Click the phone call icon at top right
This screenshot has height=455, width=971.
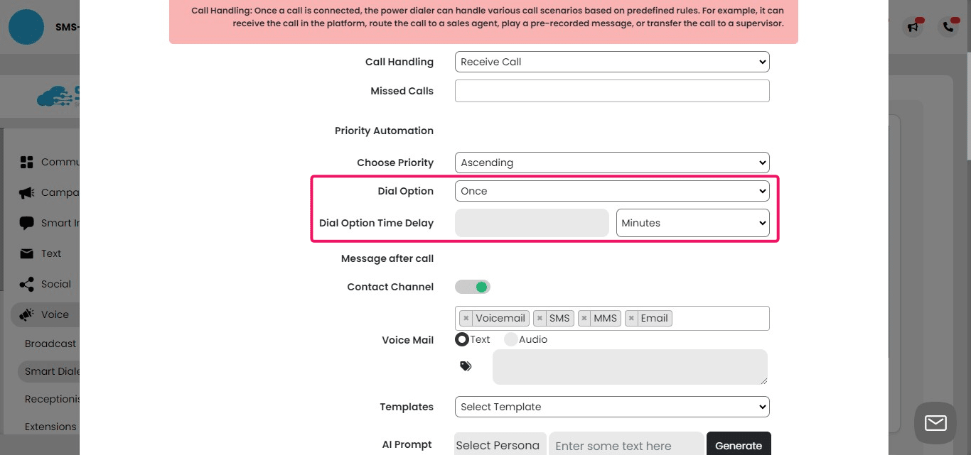[948, 26]
